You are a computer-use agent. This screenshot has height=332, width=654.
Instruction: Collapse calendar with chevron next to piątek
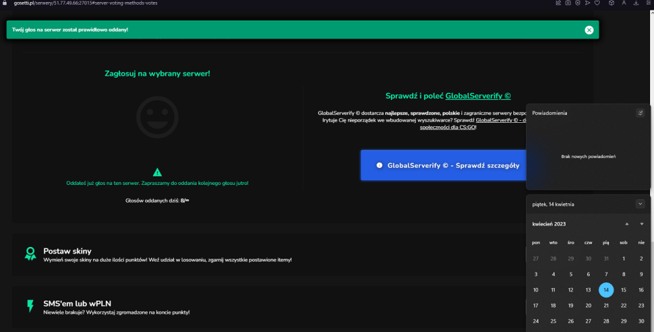pyautogui.click(x=640, y=204)
